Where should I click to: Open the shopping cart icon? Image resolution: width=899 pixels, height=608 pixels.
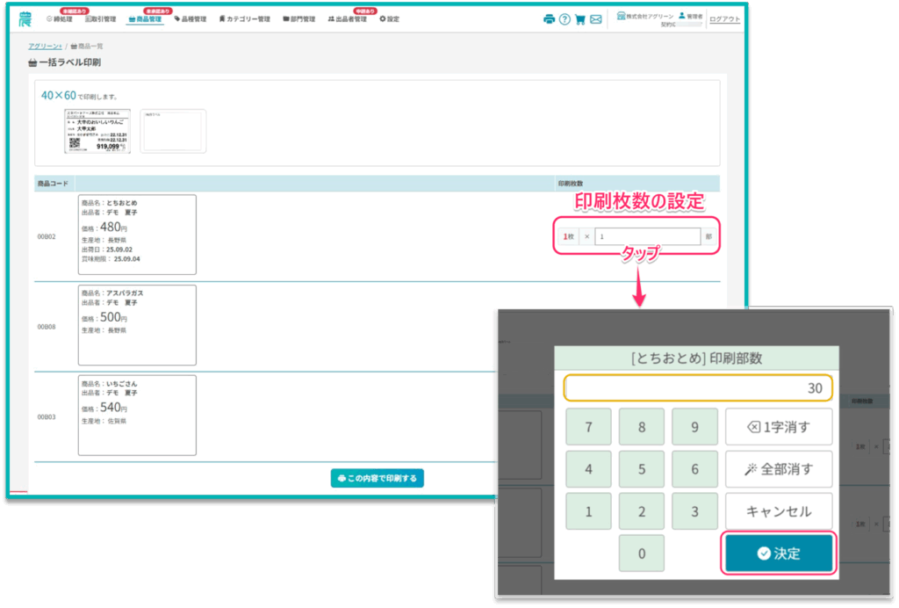coord(580,19)
